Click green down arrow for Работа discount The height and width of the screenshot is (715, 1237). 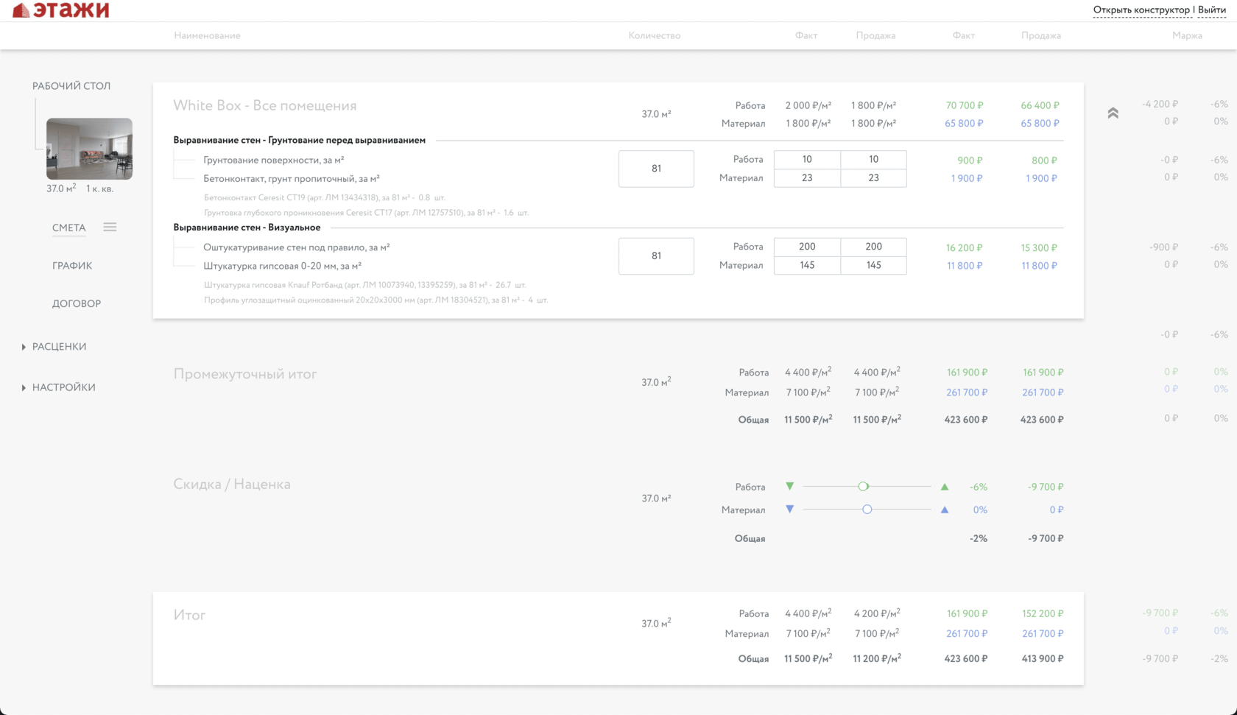(x=789, y=487)
